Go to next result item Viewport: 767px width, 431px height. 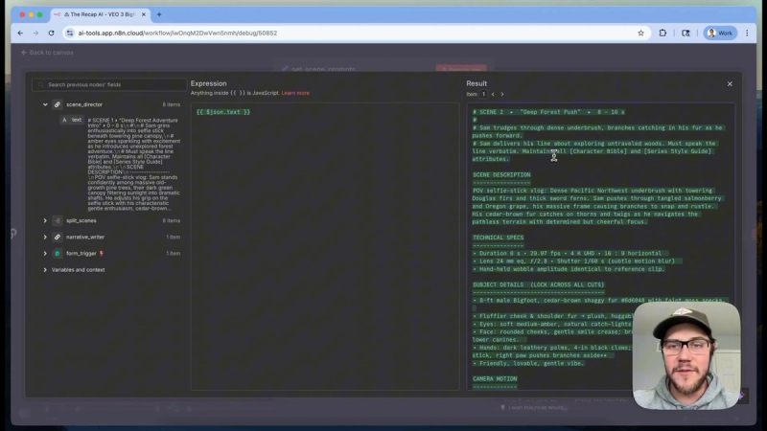pyautogui.click(x=501, y=94)
